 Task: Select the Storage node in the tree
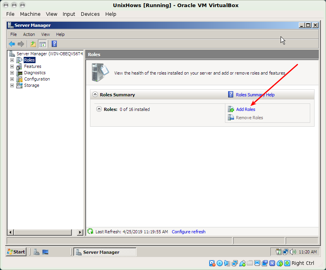pos(32,85)
